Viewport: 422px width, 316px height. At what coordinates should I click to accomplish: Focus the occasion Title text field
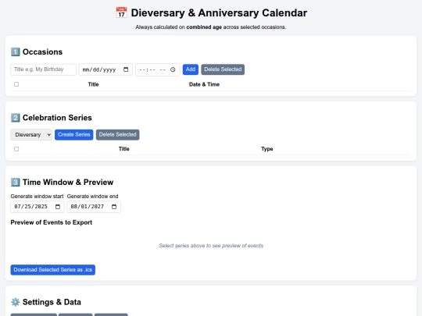tap(43, 69)
